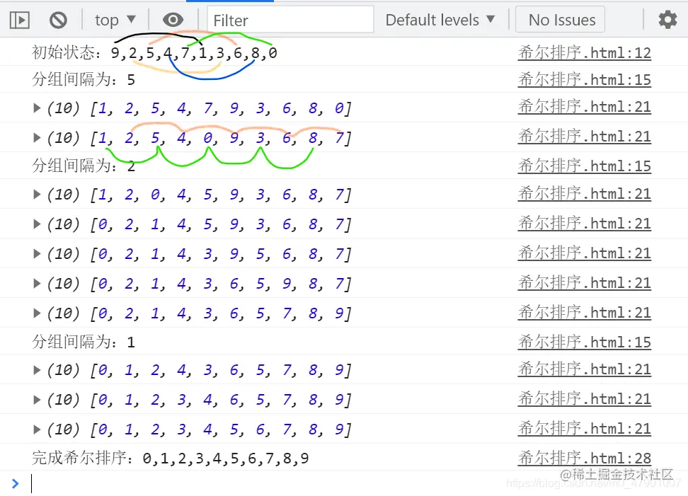This screenshot has width=688, height=496.
Task: Open 希尔排序.html:15 link beside 分组间隔为: 2
Action: [585, 166]
